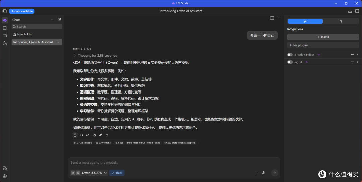Switch to the settings sliders tab
The image size is (362, 182).
341,21
